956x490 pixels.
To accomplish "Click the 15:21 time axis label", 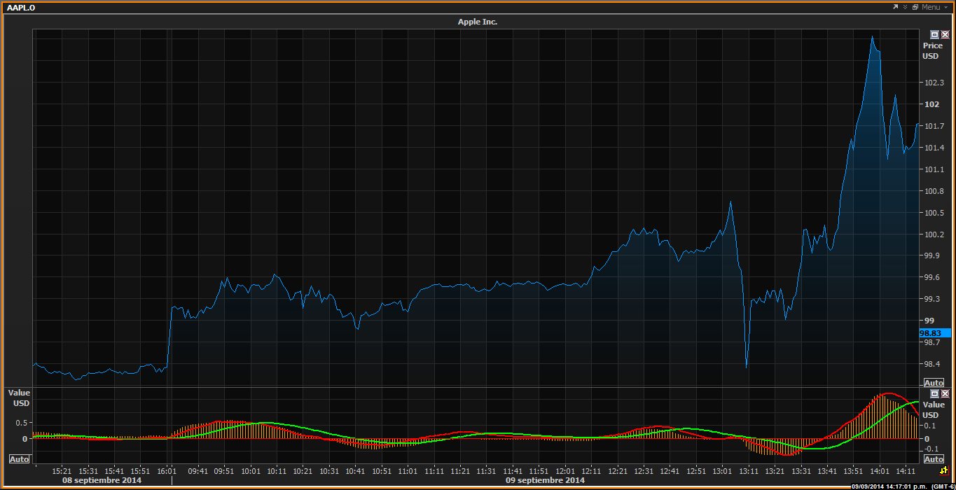I will [62, 471].
